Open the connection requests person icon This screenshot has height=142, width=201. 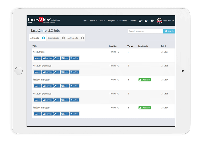click(x=146, y=21)
